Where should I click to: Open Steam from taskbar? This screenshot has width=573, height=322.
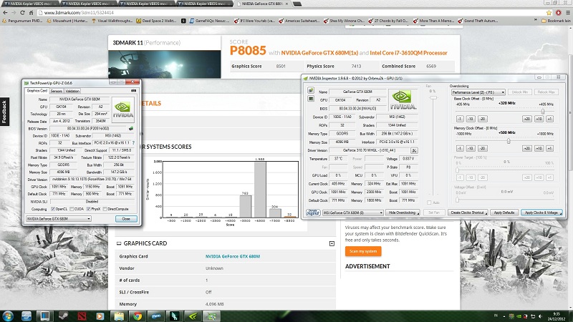coord(64,316)
